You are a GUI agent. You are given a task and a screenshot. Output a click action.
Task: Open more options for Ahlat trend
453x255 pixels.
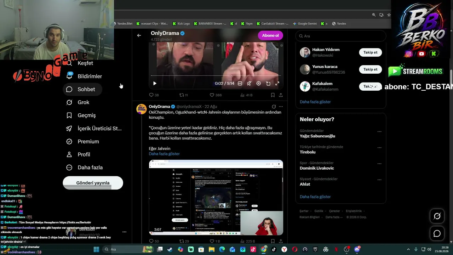coord(379,180)
